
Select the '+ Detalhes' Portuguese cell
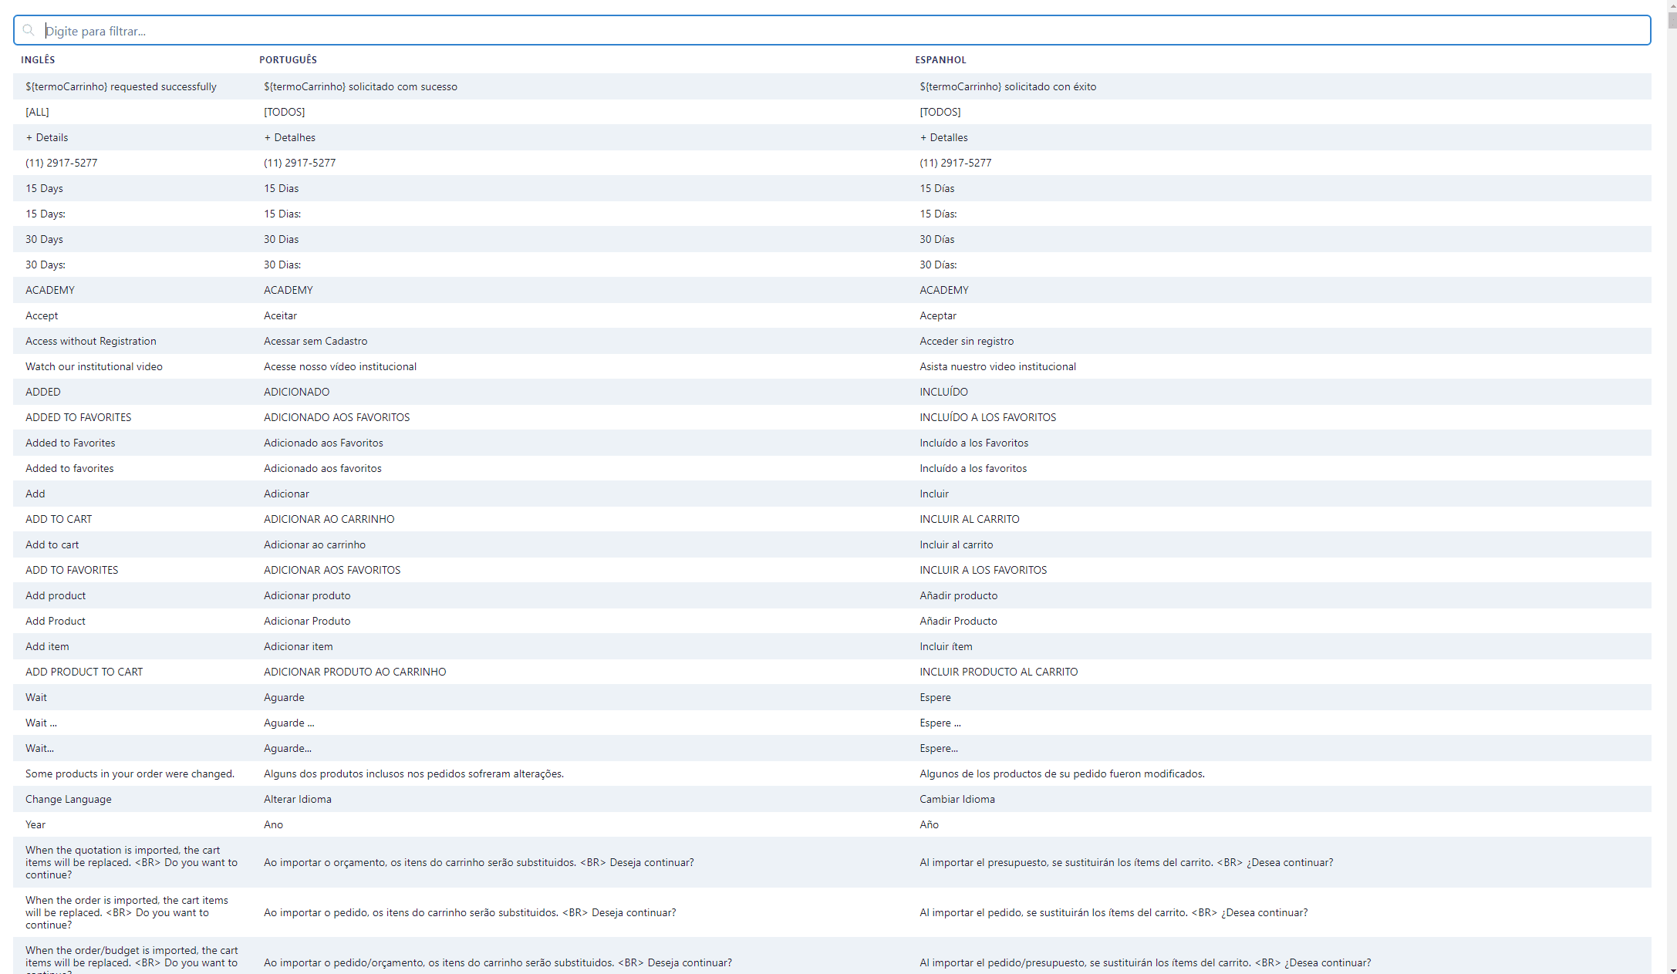pos(289,137)
